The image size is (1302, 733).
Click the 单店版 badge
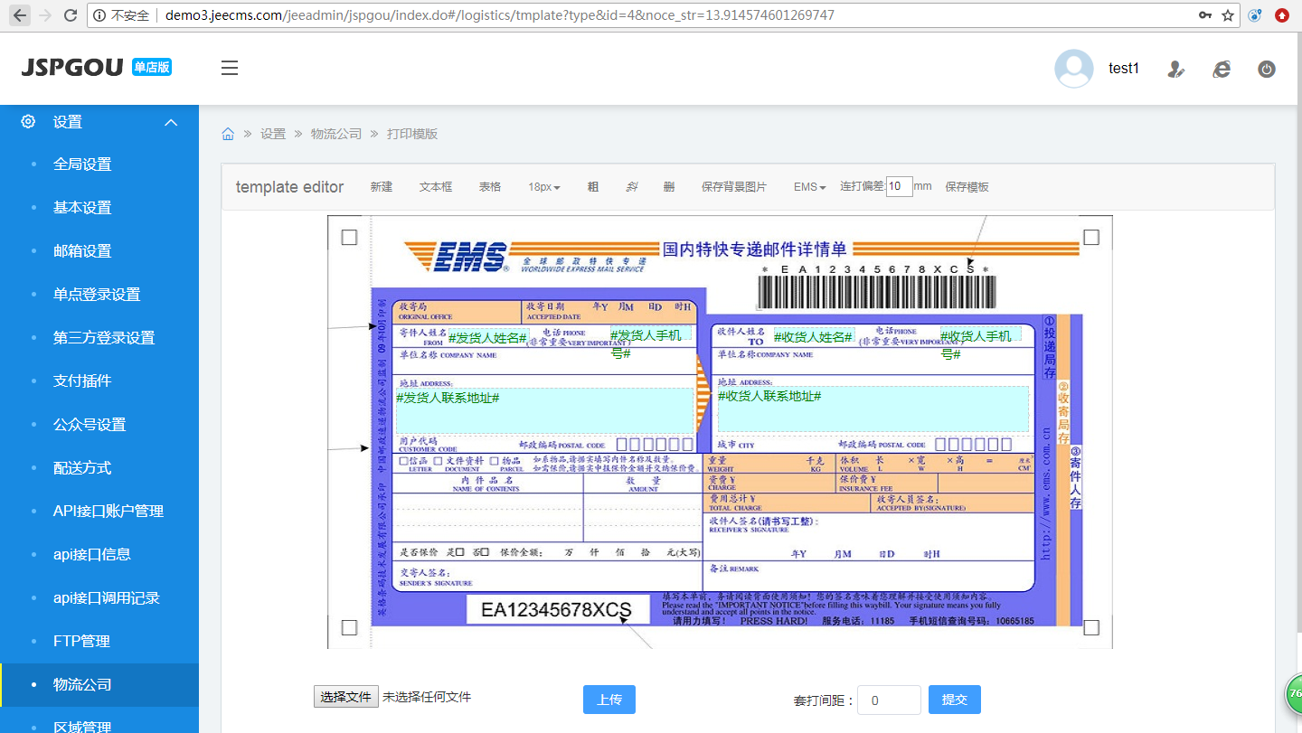point(152,67)
